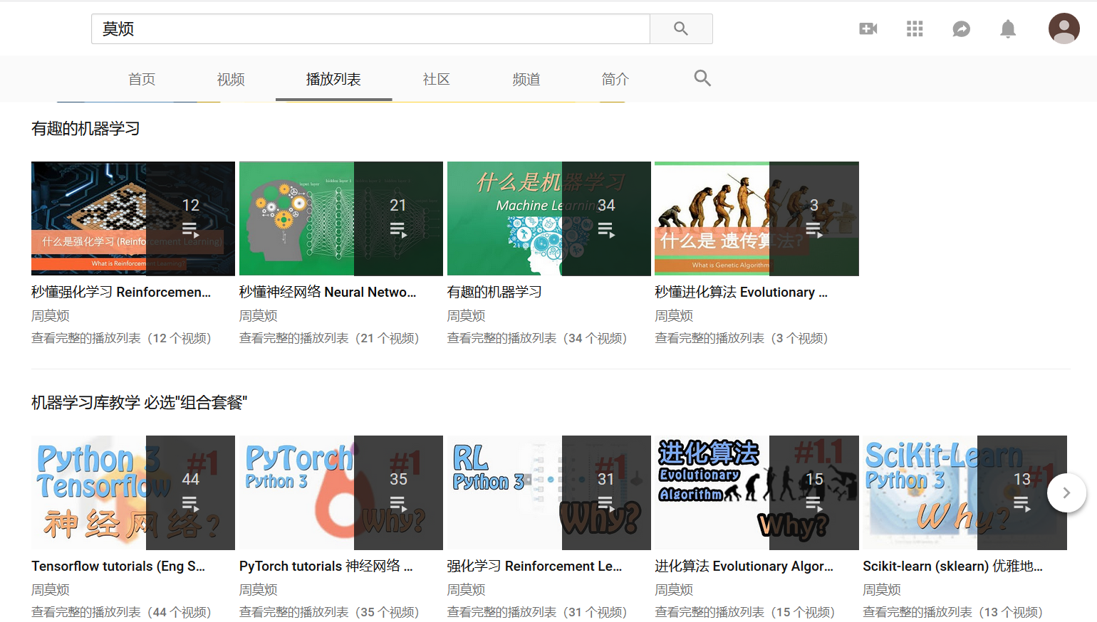Image resolution: width=1097 pixels, height=622 pixels.
Task: Open the messages share bubble icon
Action: [962, 28]
